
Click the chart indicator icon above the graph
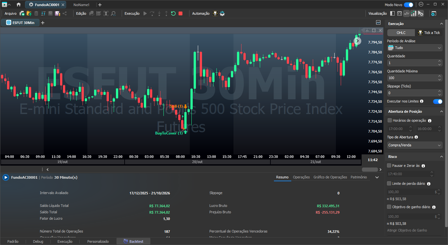378,22
